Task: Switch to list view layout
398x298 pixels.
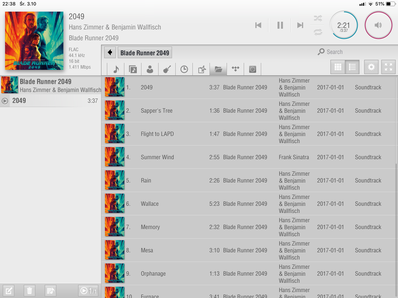Action: pos(352,67)
